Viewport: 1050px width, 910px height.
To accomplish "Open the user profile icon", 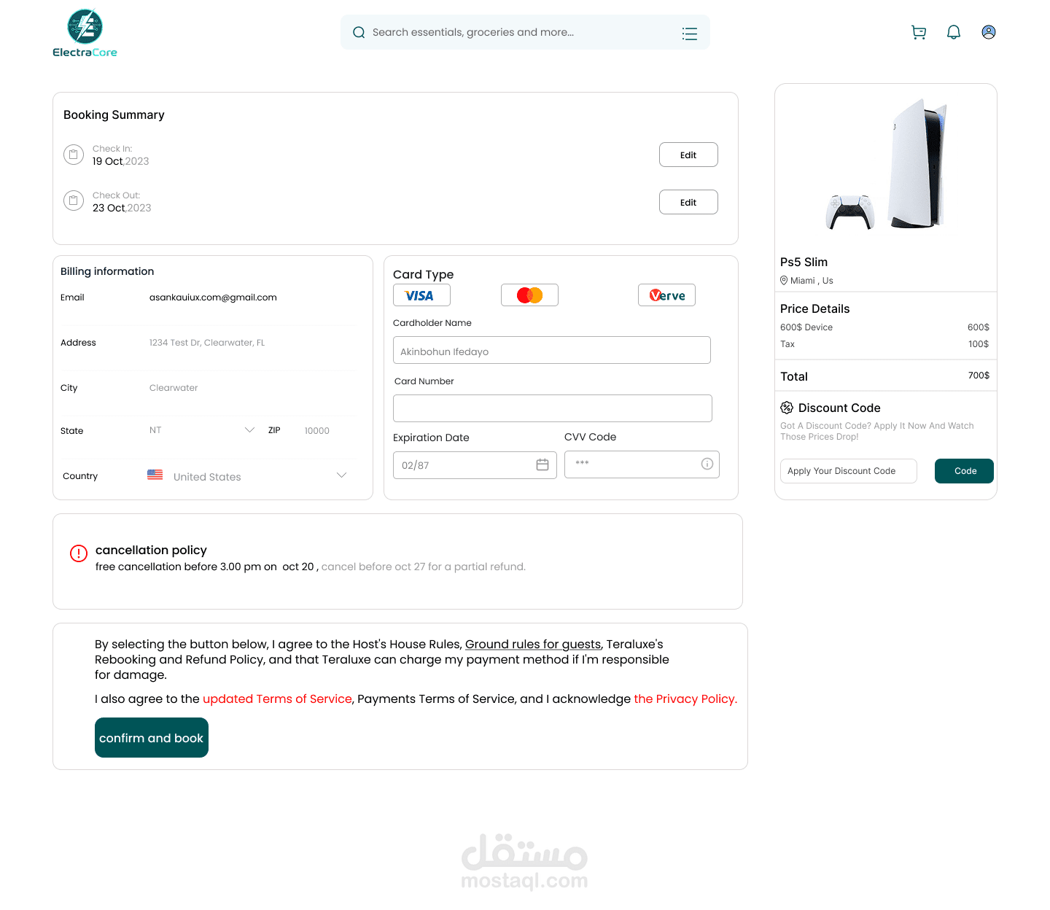I will coord(989,32).
